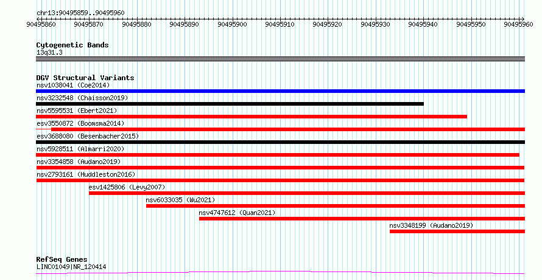Image resolution: width=542 pixels, height=280 pixels.
Task: Click the RefSeq Genes track title
Action: tap(62, 259)
